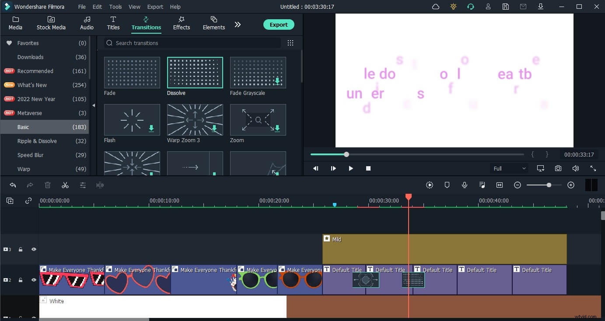Select the Mild effect clip on track 3
Image resolution: width=605 pixels, height=321 pixels.
pyautogui.click(x=444, y=249)
